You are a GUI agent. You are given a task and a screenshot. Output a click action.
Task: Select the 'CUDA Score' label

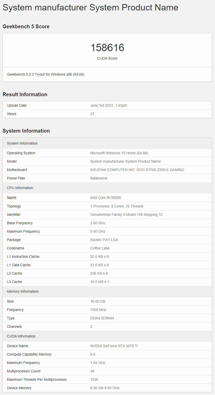click(107, 58)
